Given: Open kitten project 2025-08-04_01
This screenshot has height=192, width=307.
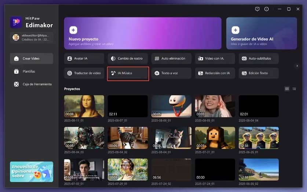Looking at the screenshot, I should tap(171, 138).
